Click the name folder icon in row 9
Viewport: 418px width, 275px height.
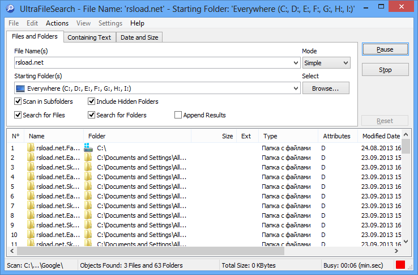pyautogui.click(x=31, y=225)
